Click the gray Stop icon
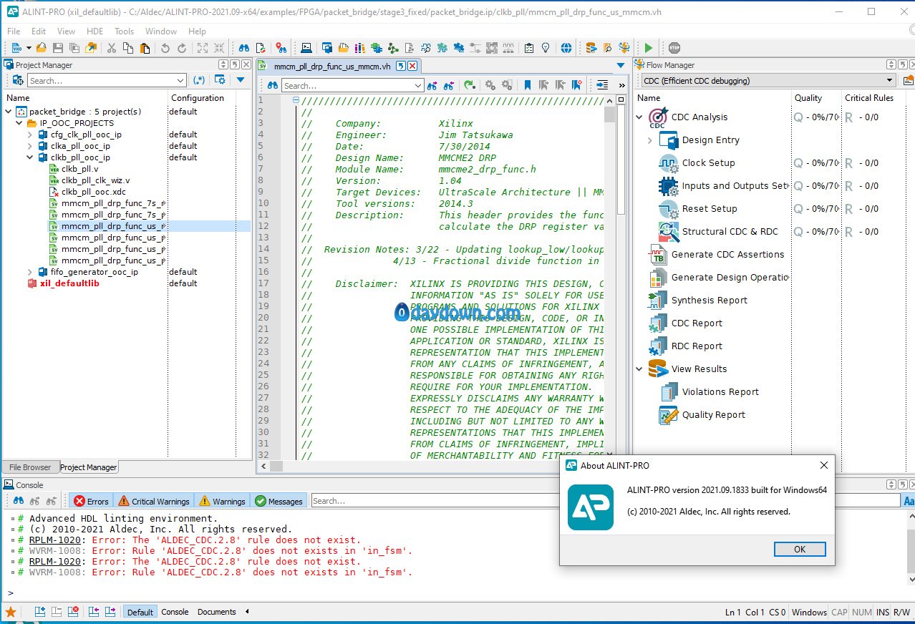 click(x=674, y=48)
